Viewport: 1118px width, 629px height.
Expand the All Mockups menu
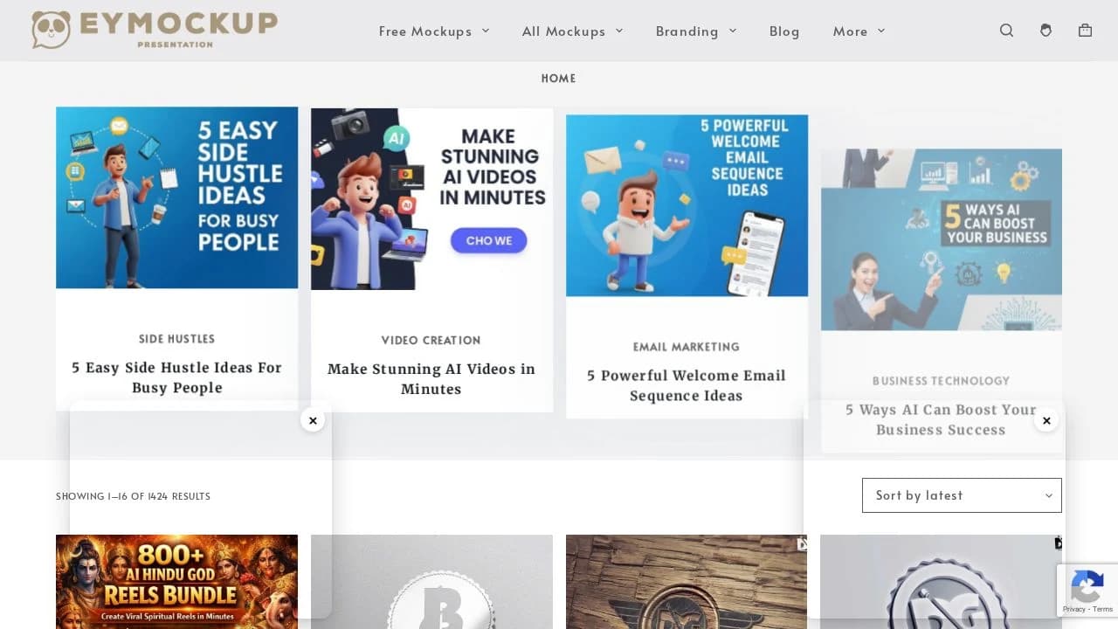(x=573, y=31)
